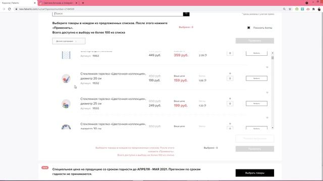Screen dimensions: 323x181
Task: Open Стеклянная тарелка диаметр 20 см title
Action: (x=113, y=76)
